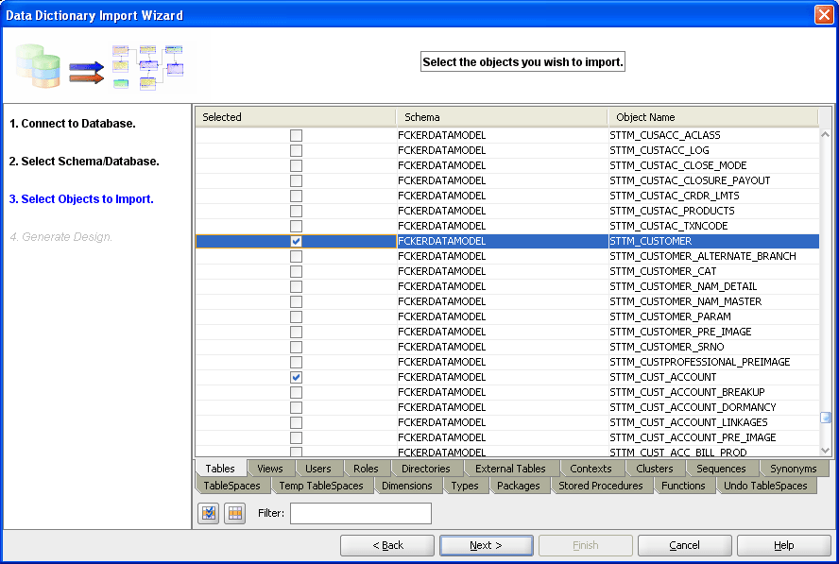Switch to the Sequences tab
The height and width of the screenshot is (564, 839).
[x=721, y=469]
